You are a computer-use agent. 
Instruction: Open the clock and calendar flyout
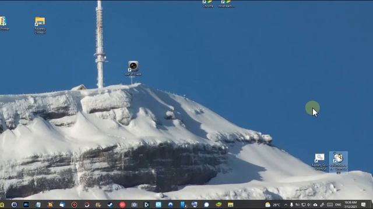[x=350, y=204]
